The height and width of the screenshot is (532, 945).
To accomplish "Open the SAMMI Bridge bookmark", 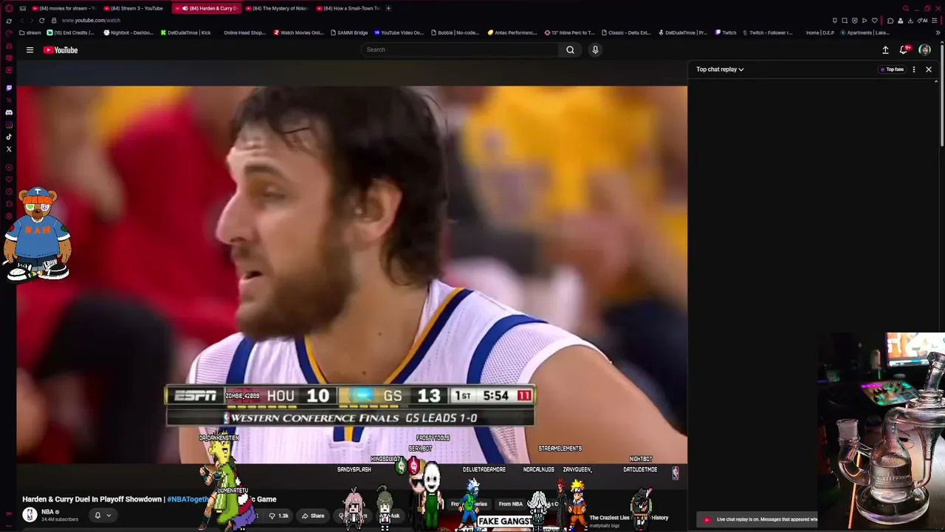I will pos(349,33).
